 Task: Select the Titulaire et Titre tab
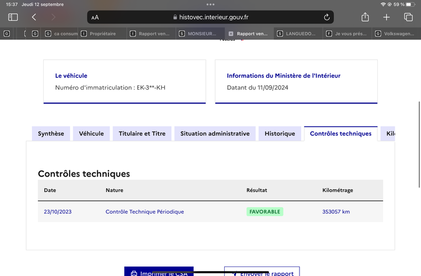[142, 134]
